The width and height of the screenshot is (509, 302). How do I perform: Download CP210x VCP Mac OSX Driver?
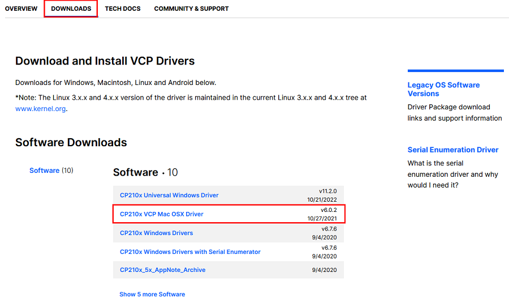tap(162, 214)
